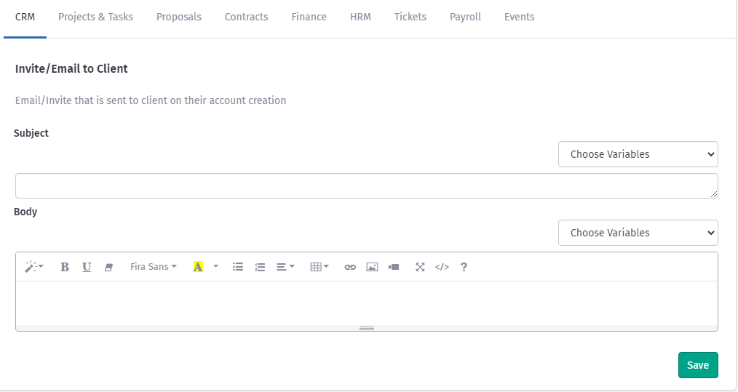738x392 pixels.
Task: Toggle fullscreen mode for the editor
Action: coord(420,267)
